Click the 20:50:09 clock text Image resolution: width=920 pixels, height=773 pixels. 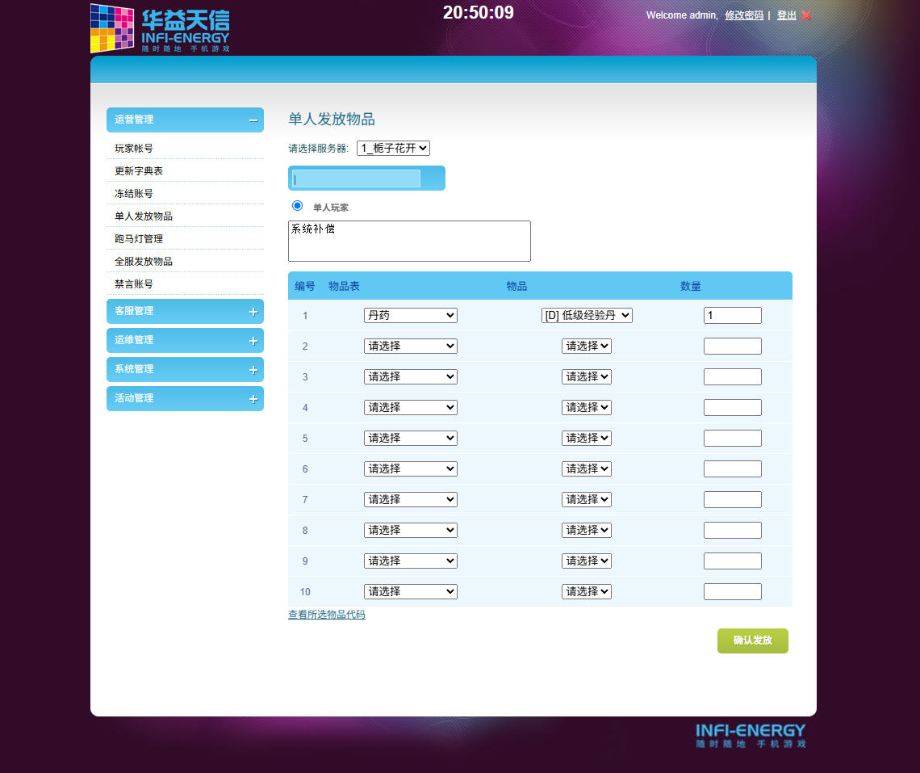coord(479,12)
